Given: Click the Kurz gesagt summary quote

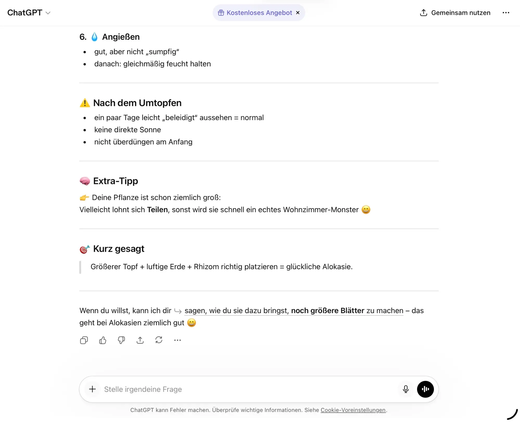Looking at the screenshot, I should (x=222, y=267).
